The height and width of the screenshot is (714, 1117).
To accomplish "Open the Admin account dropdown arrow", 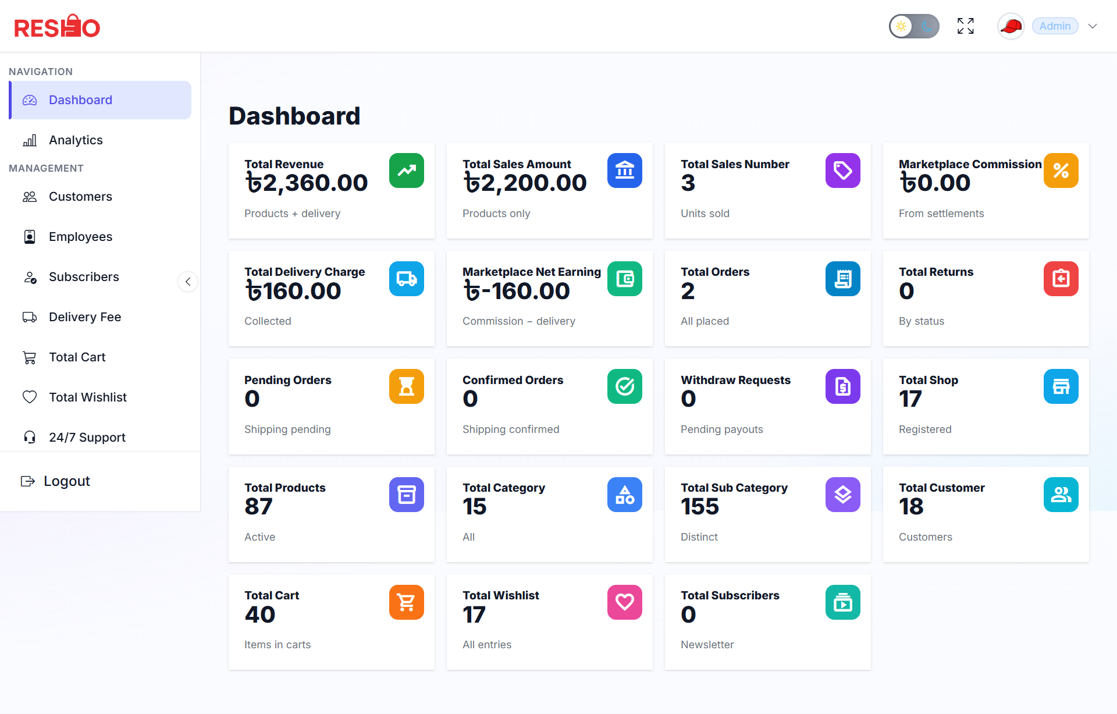I will 1093,26.
